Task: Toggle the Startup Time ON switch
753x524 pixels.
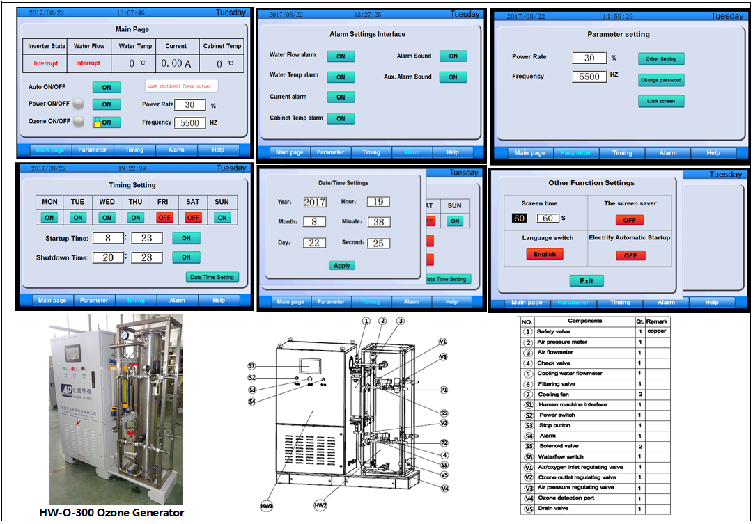Action: 186,238
